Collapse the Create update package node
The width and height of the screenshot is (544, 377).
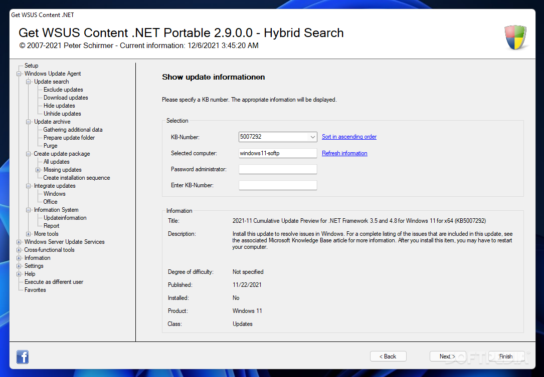coord(29,154)
